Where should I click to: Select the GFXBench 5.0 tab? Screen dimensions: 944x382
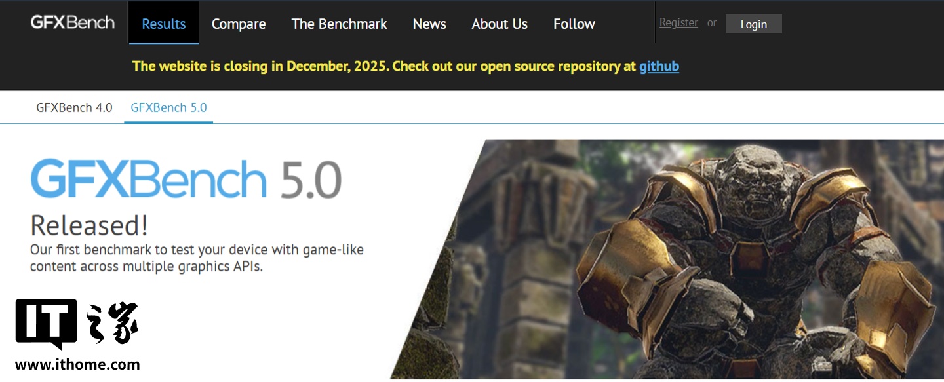click(168, 107)
